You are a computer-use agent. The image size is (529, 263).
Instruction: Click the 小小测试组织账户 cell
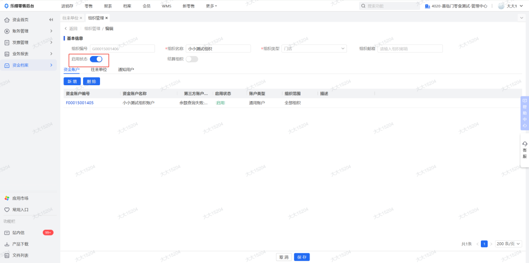138,103
